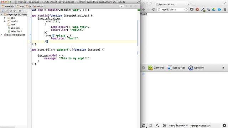Screen dimensions: 228x128
Task: Click the WebStorm fullscreen arrows icon
Action: tap(138, 2)
